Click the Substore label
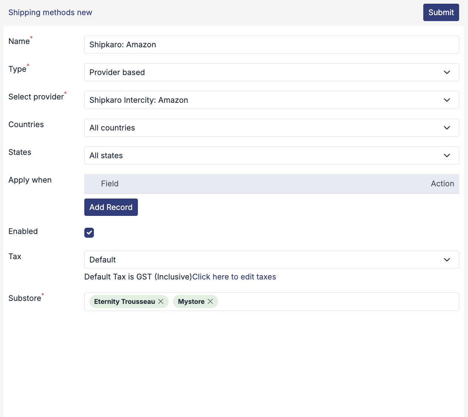This screenshot has height=417, width=468. tap(25, 298)
